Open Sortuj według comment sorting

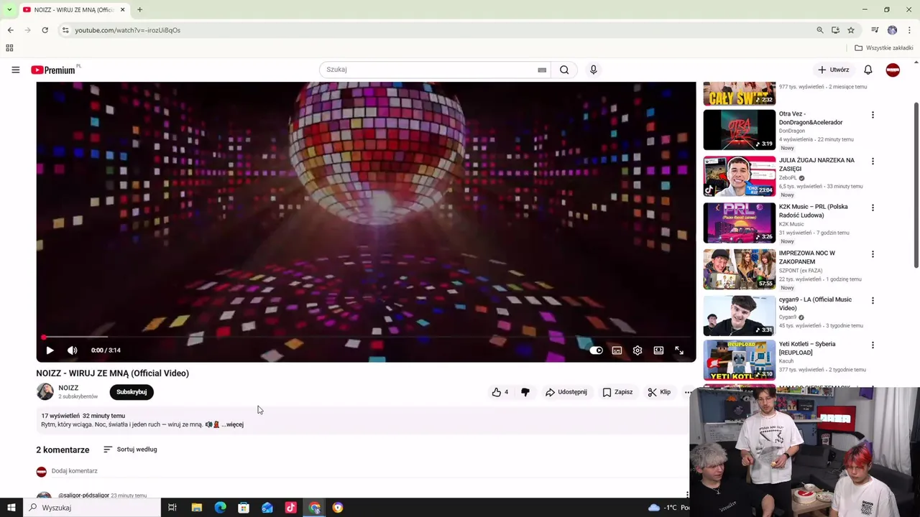point(130,450)
